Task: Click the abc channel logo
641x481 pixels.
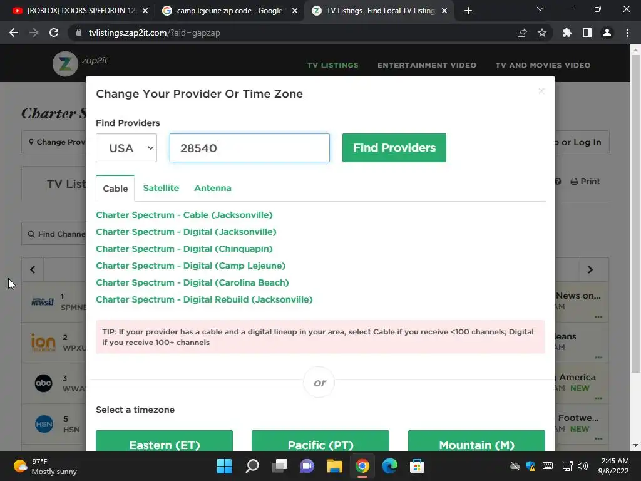Action: (x=43, y=383)
